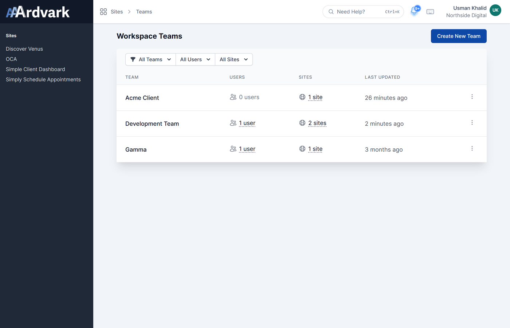Click the magnifier icon in help search
This screenshot has height=328, width=510.
pyautogui.click(x=331, y=12)
